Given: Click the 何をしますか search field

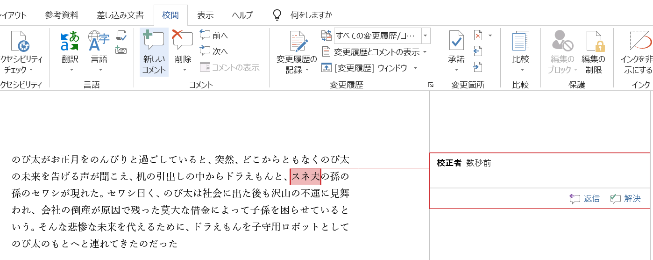Looking at the screenshot, I should pyautogui.click(x=311, y=15).
